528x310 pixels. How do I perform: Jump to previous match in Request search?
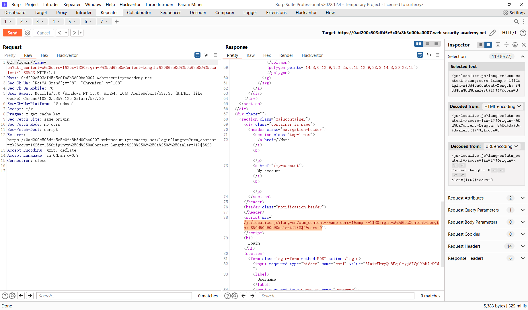point(21,296)
